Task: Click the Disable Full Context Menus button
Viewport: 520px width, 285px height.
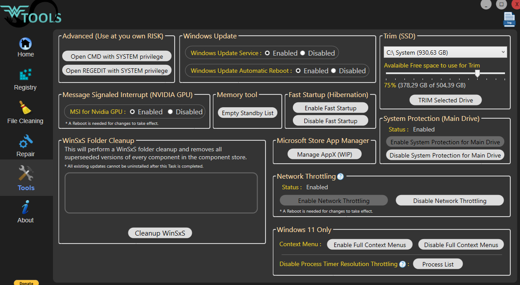Action: [461, 244]
